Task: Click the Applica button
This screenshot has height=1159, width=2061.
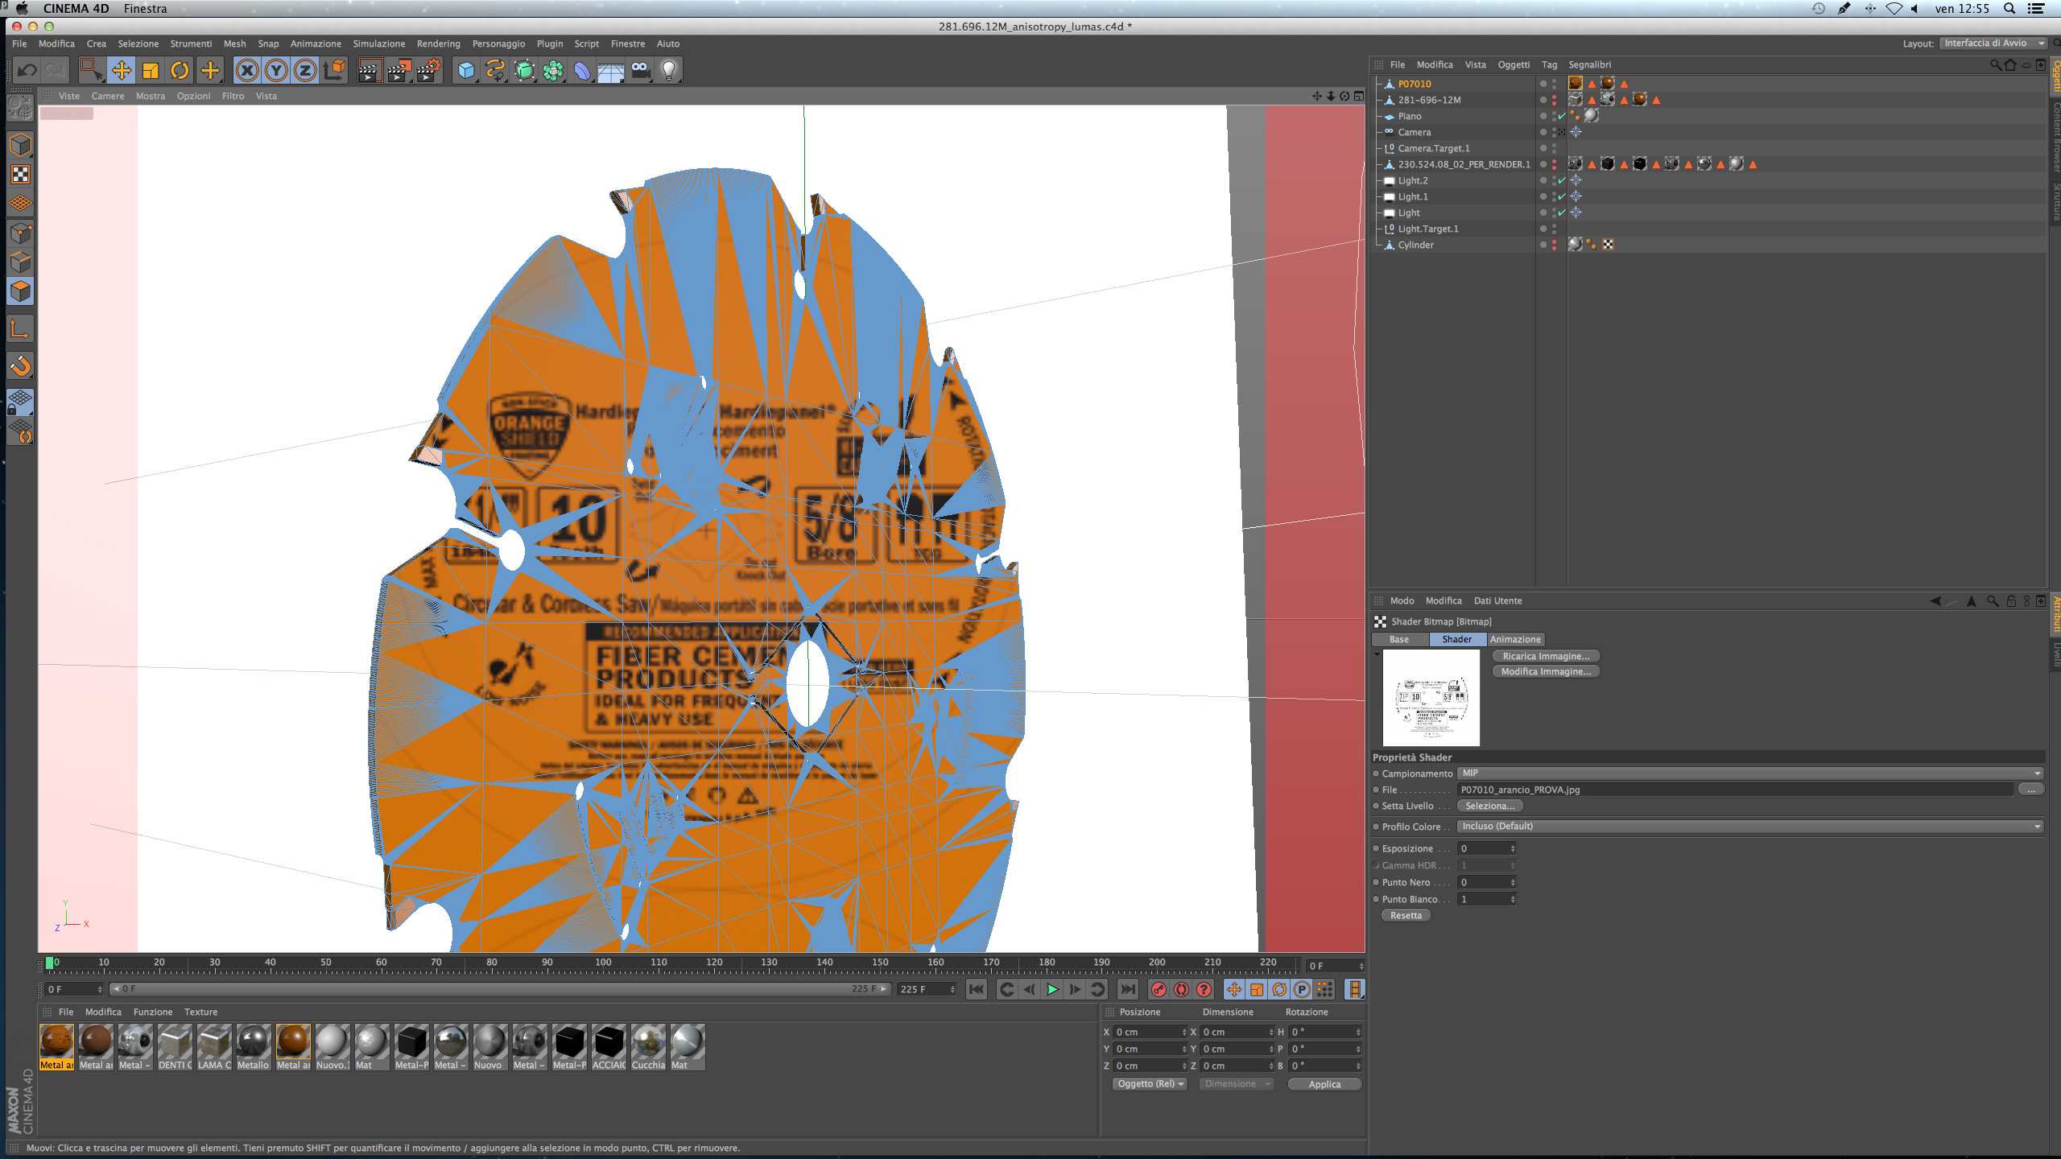Action: [x=1324, y=1084]
